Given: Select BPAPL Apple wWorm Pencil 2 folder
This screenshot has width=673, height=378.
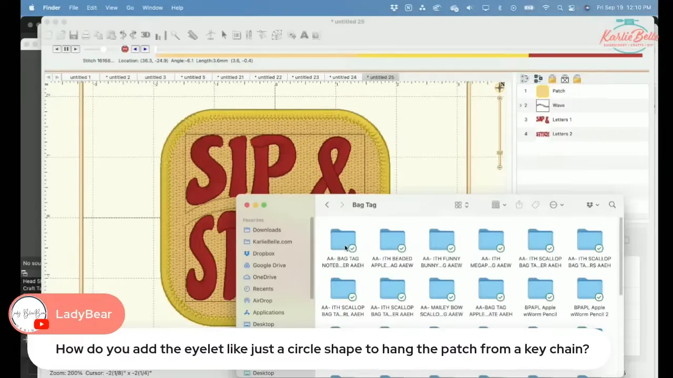Looking at the screenshot, I should point(589,297).
